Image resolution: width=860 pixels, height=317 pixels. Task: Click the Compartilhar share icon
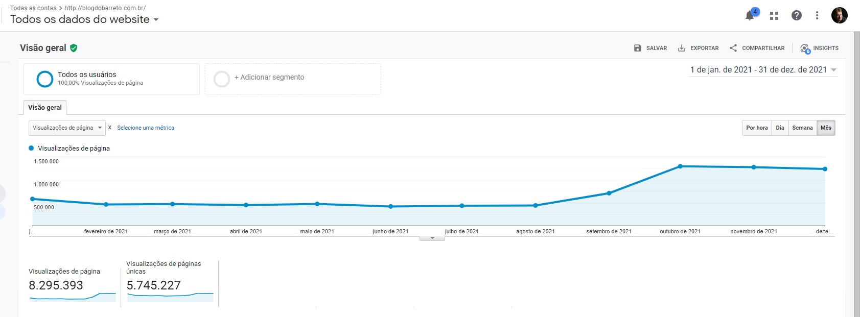[x=733, y=48]
